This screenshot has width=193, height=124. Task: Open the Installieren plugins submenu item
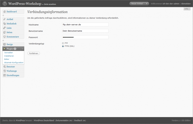coord(9,56)
